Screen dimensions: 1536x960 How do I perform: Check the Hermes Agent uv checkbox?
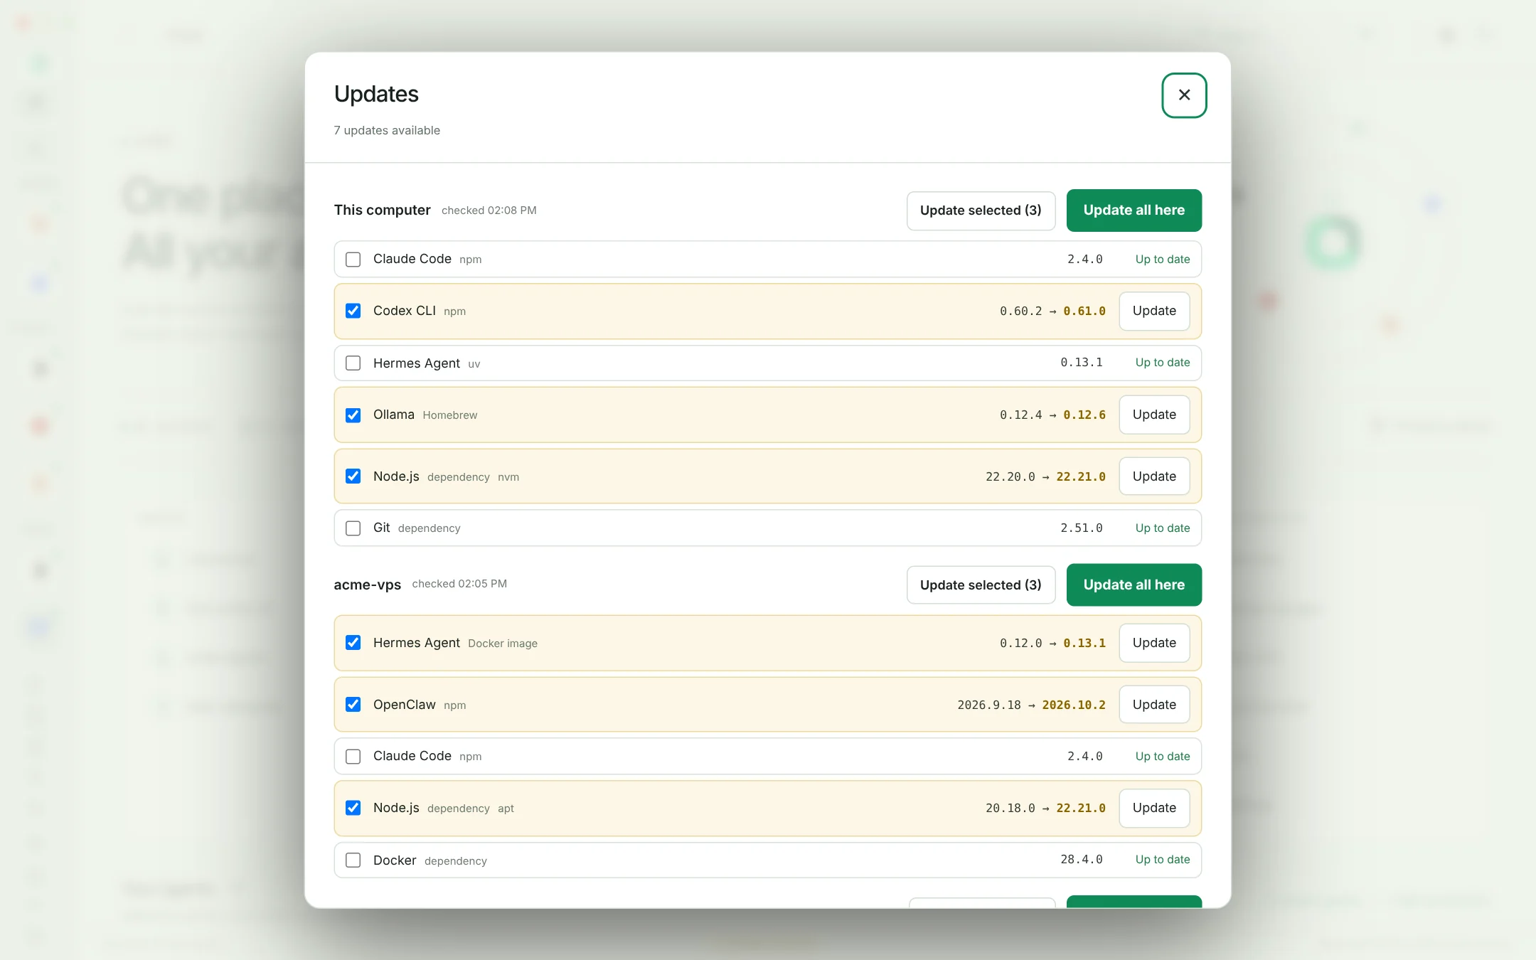(x=353, y=363)
